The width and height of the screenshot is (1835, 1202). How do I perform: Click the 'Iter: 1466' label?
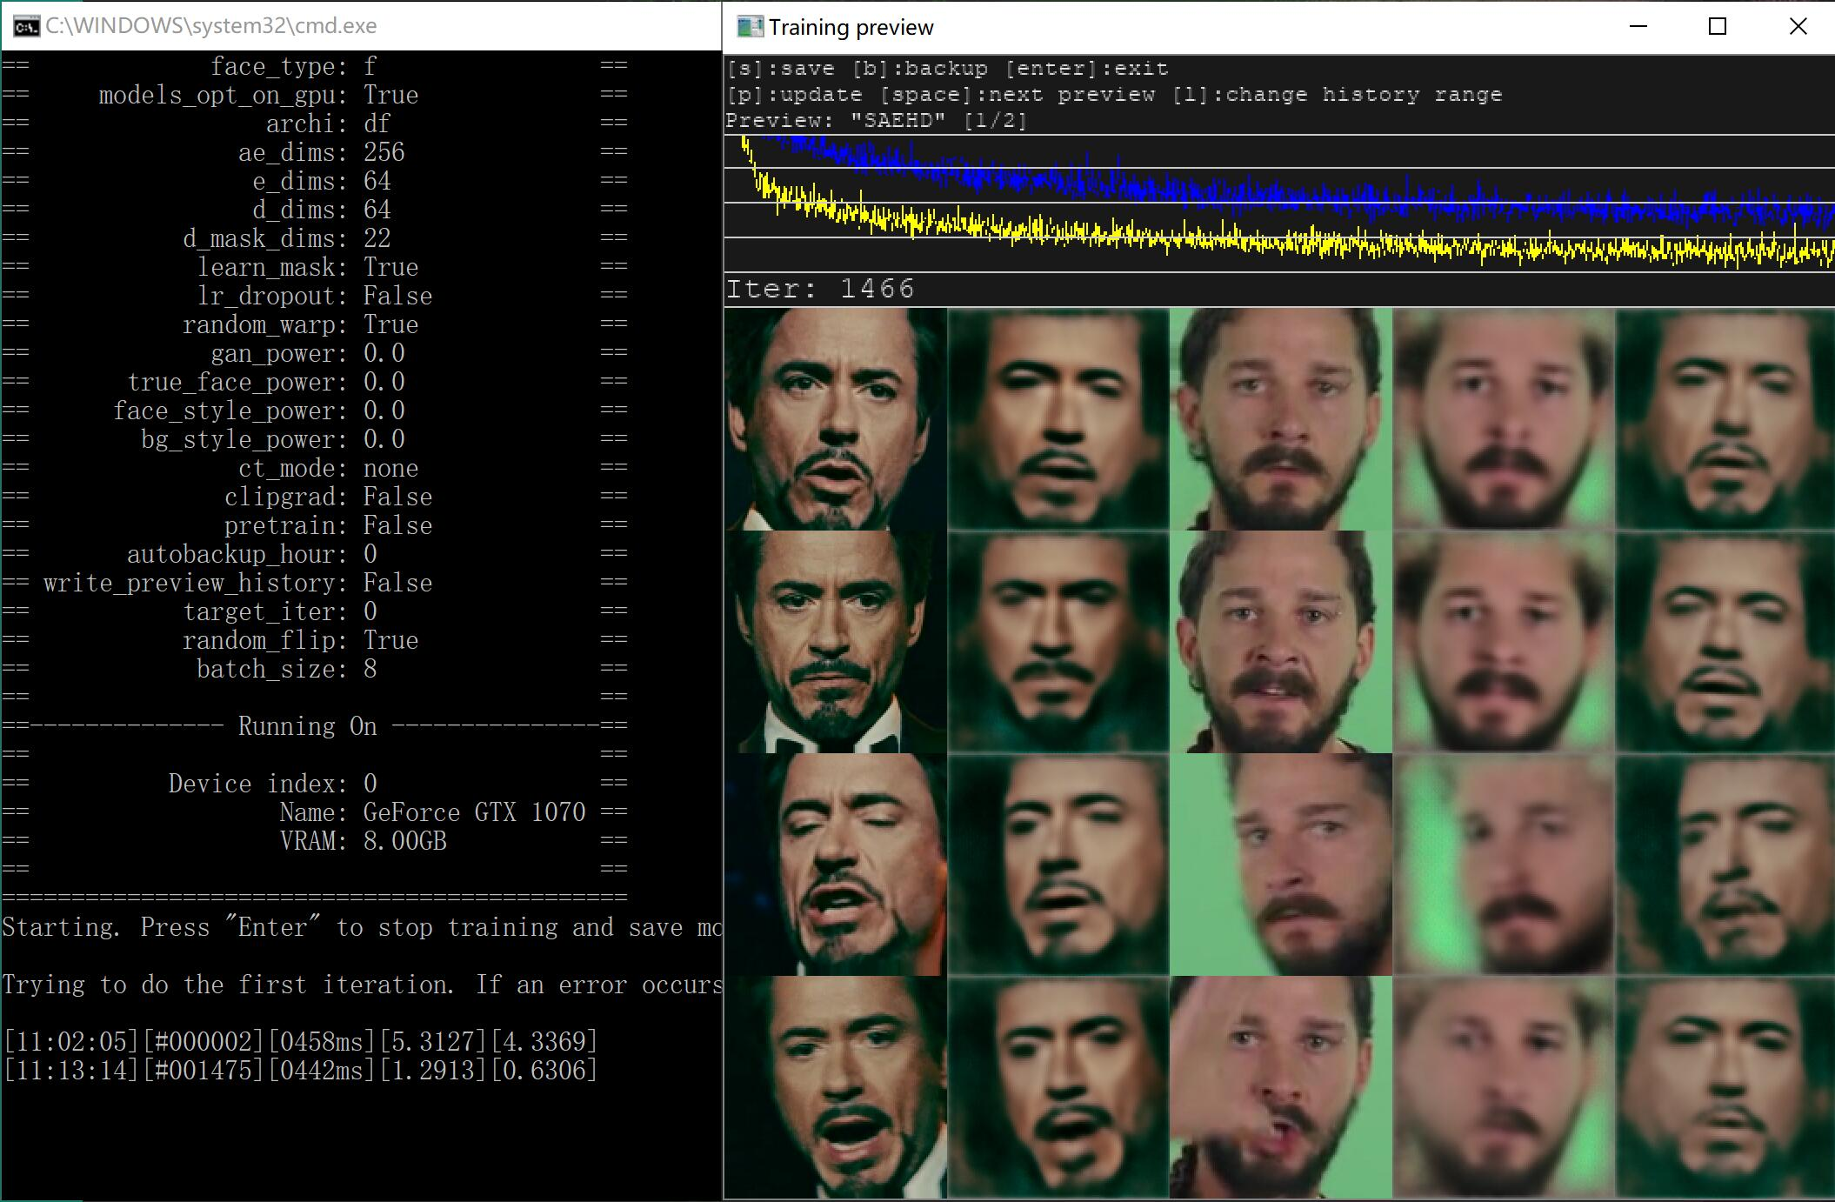click(x=820, y=289)
